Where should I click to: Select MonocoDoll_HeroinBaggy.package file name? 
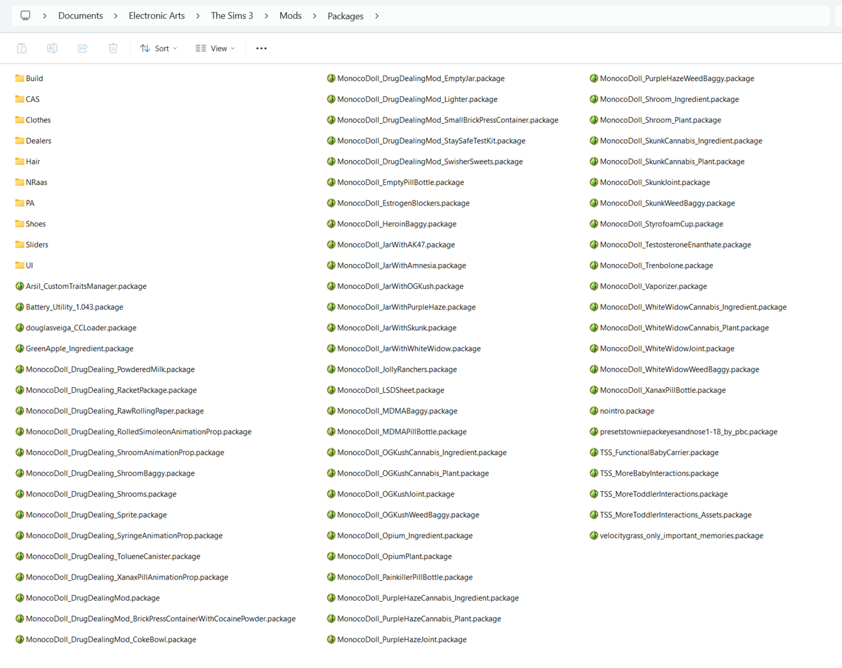pos(397,224)
